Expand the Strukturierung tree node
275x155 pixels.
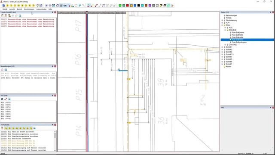[222, 20]
